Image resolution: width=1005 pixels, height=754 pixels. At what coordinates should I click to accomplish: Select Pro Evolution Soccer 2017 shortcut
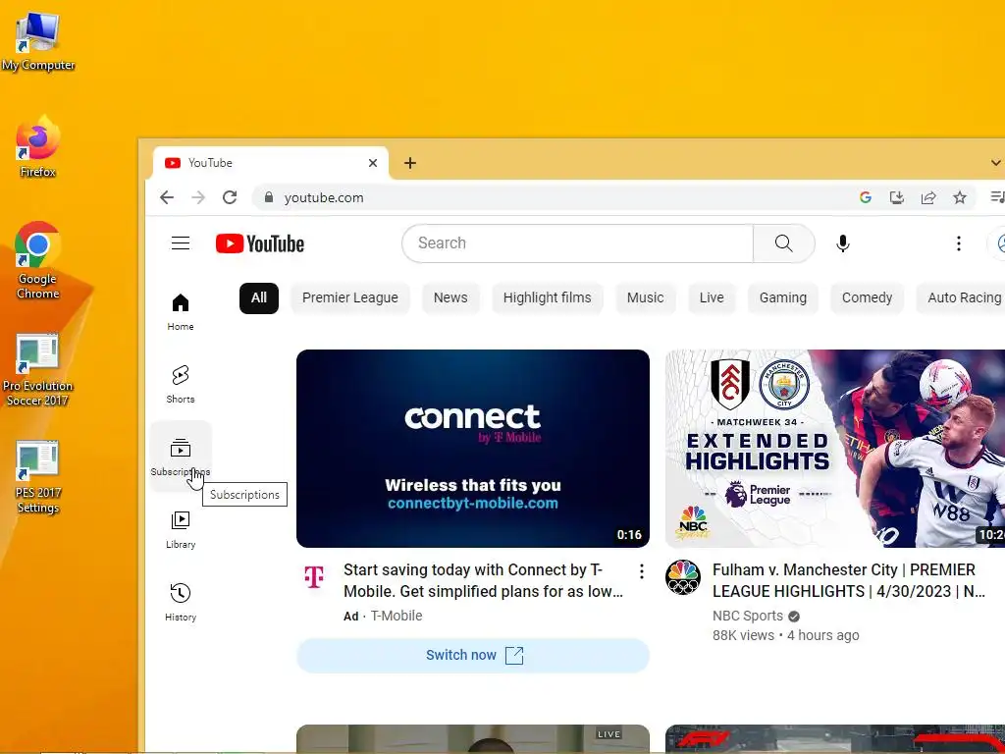pos(38,370)
